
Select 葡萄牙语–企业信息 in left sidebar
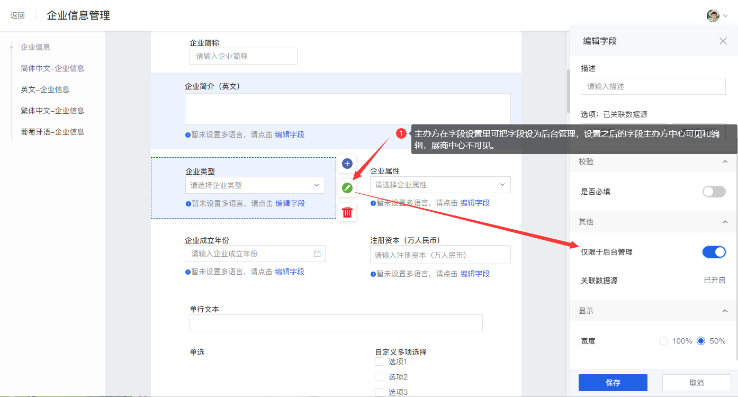tap(52, 132)
